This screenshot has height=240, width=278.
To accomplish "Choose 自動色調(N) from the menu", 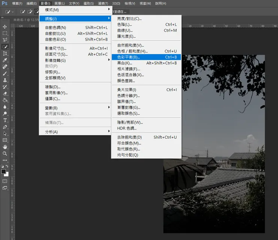I will 76,28.
